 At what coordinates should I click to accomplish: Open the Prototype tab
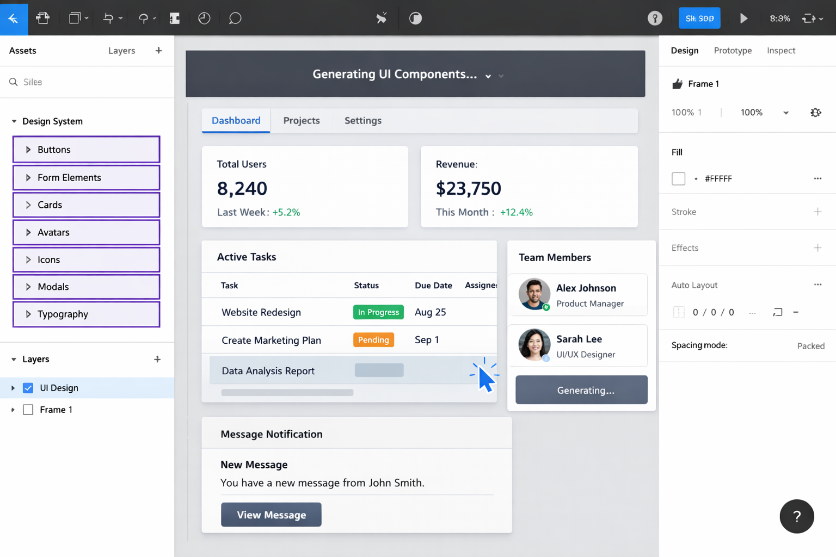(733, 51)
